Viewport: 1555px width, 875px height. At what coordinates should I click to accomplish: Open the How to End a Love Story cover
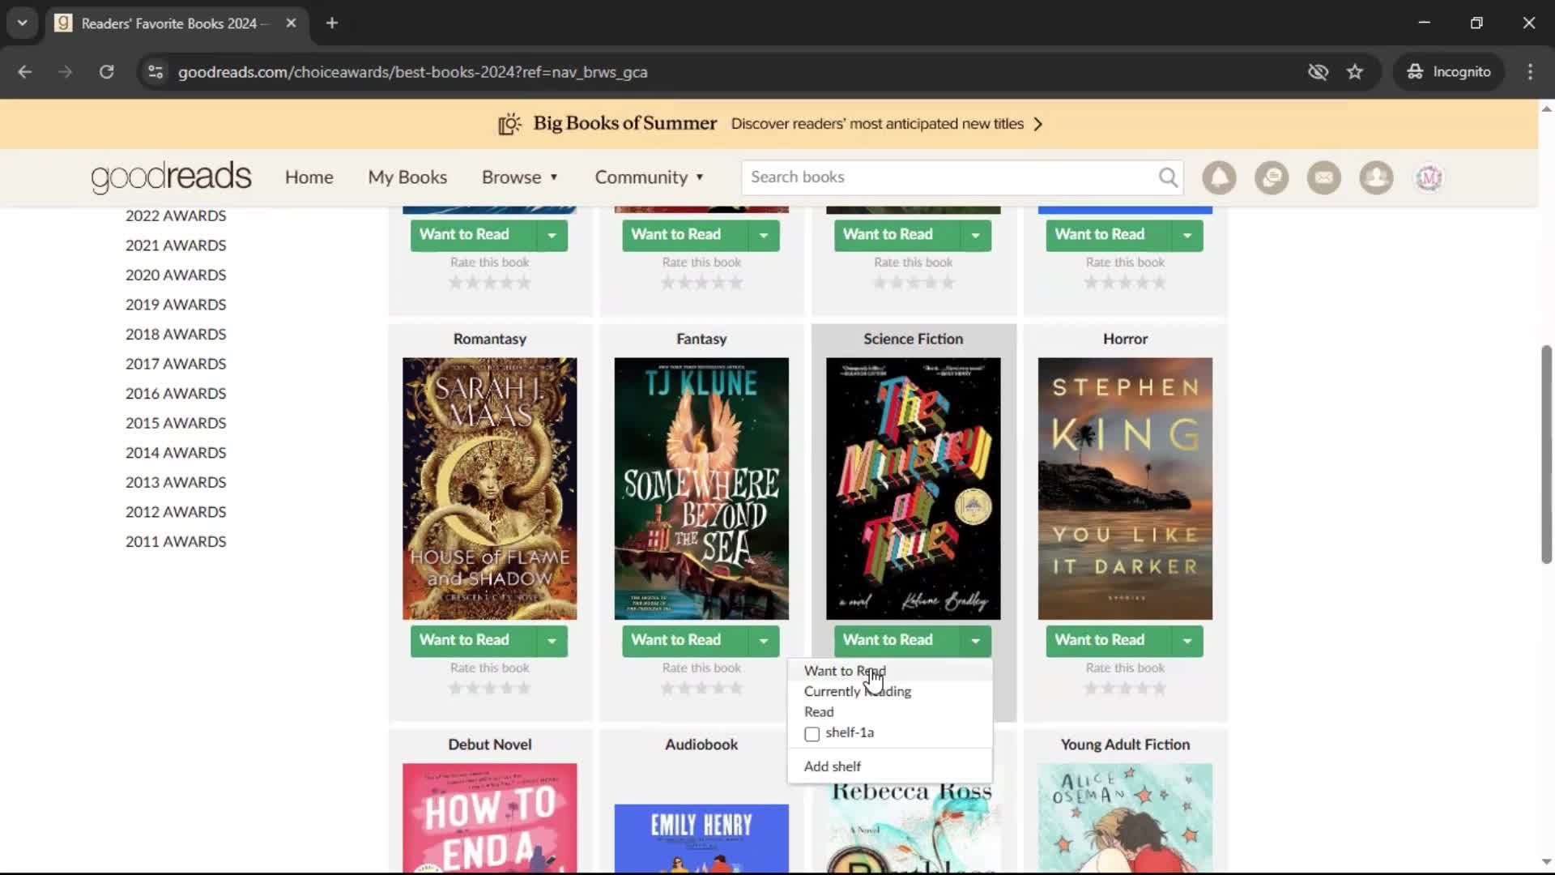click(x=489, y=818)
